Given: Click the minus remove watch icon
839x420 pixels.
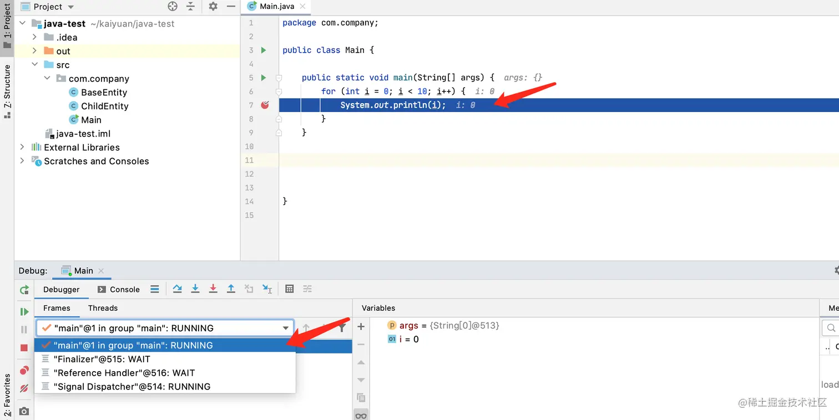Looking at the screenshot, I should coord(361,345).
